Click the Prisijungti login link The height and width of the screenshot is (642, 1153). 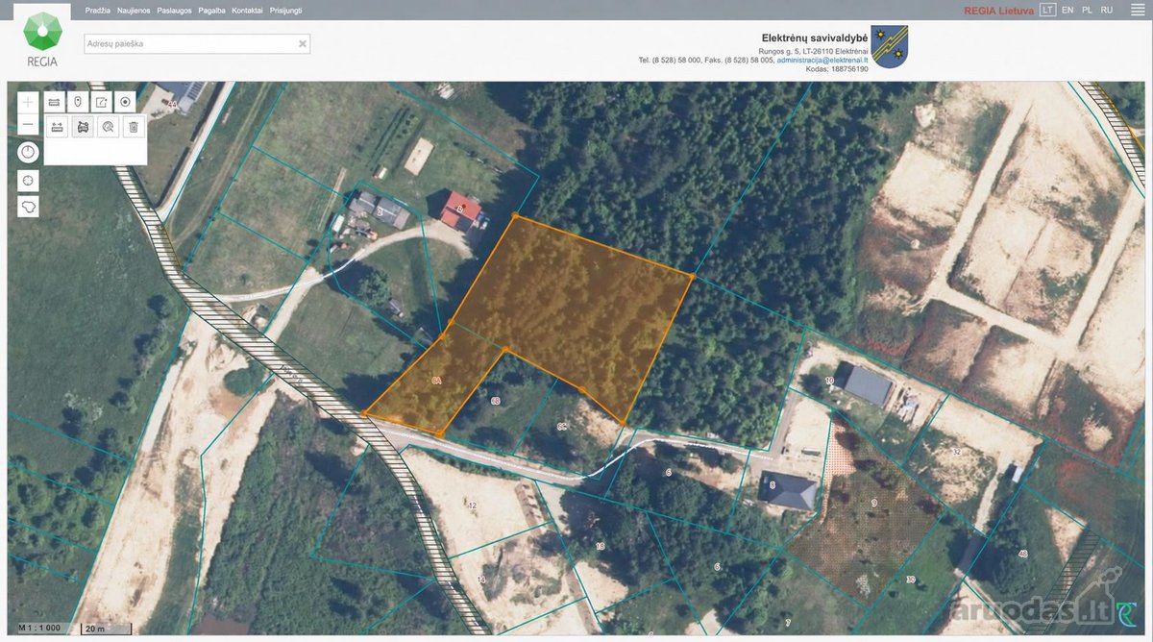tap(286, 10)
